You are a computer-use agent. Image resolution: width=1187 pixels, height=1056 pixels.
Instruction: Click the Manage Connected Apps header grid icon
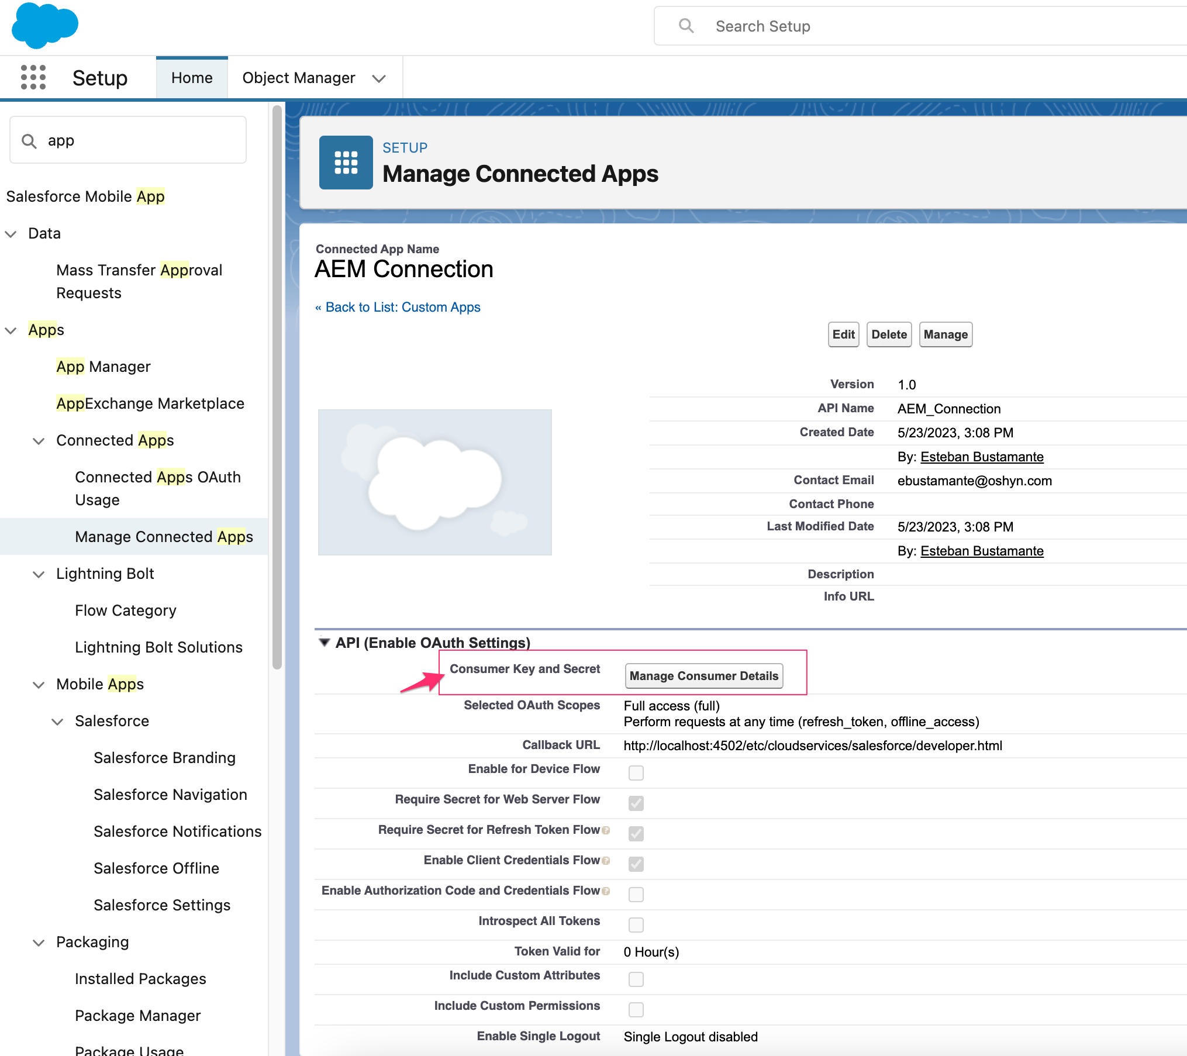346,163
